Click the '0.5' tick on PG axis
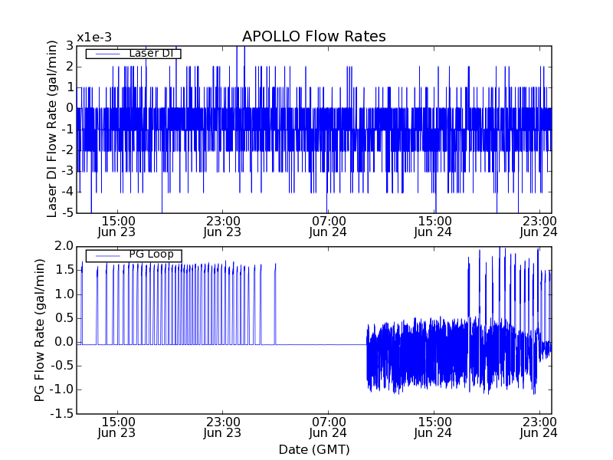Image resolution: width=613 pixels, height=460 pixels. click(64, 318)
